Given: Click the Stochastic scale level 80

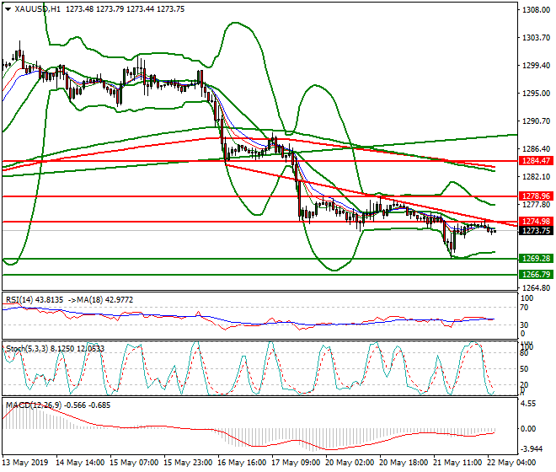Looking at the screenshot, I should point(524,353).
